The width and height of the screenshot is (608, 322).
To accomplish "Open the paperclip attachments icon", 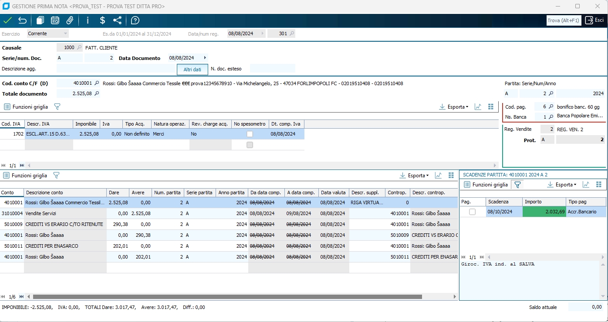I will 69,20.
